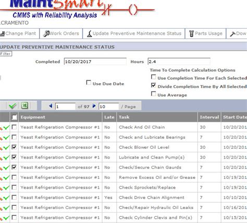
Task: Click green check icon for Check Drive Chain Alignment
Action: tap(7, 198)
